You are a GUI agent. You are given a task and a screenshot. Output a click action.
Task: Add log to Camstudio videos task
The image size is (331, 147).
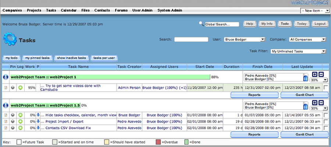pyautogui.click(x=20, y=88)
